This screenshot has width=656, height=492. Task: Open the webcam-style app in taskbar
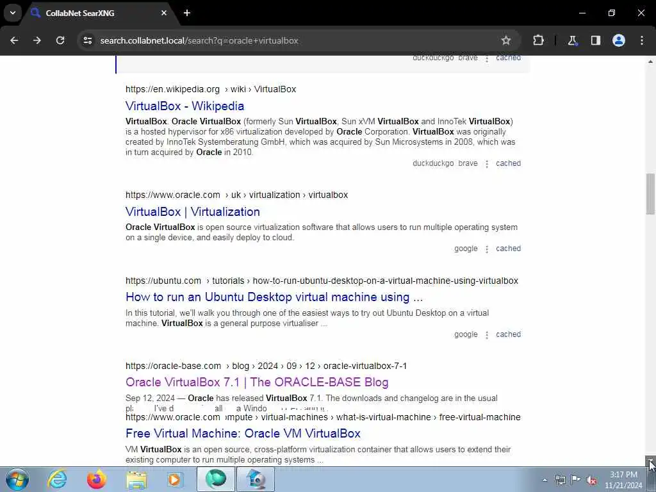coord(256,479)
